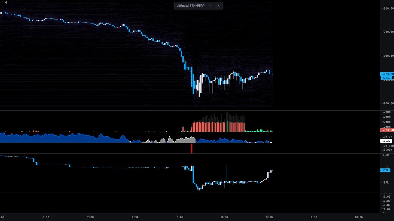This screenshot has width=394, height=221.
Task: Click the 100.00m liquidation axis tick
Action: (387, 146)
